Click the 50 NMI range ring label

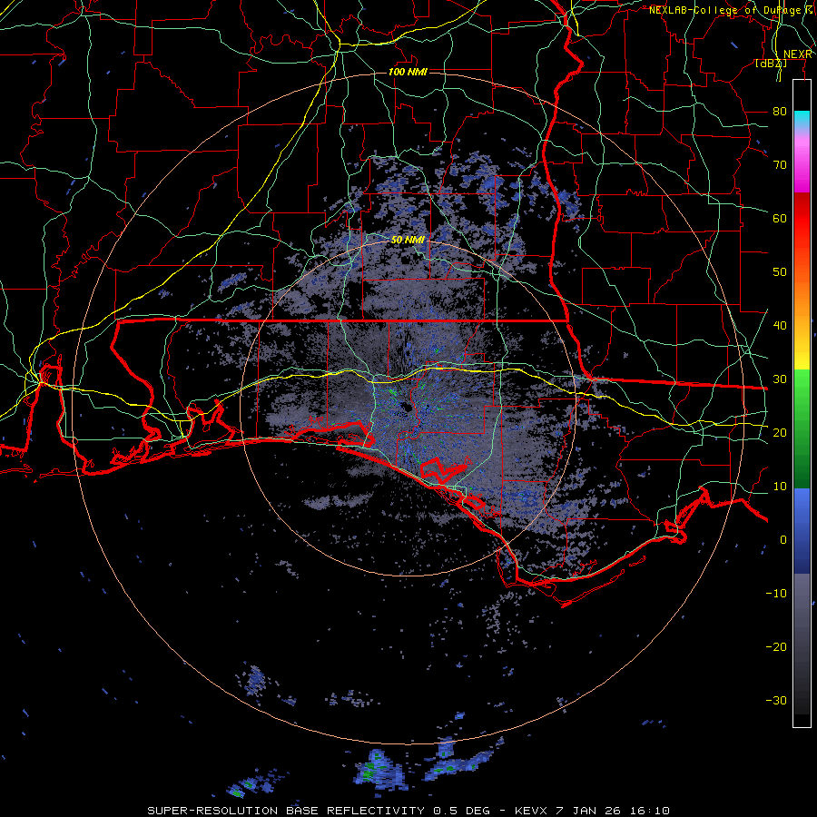coord(408,241)
